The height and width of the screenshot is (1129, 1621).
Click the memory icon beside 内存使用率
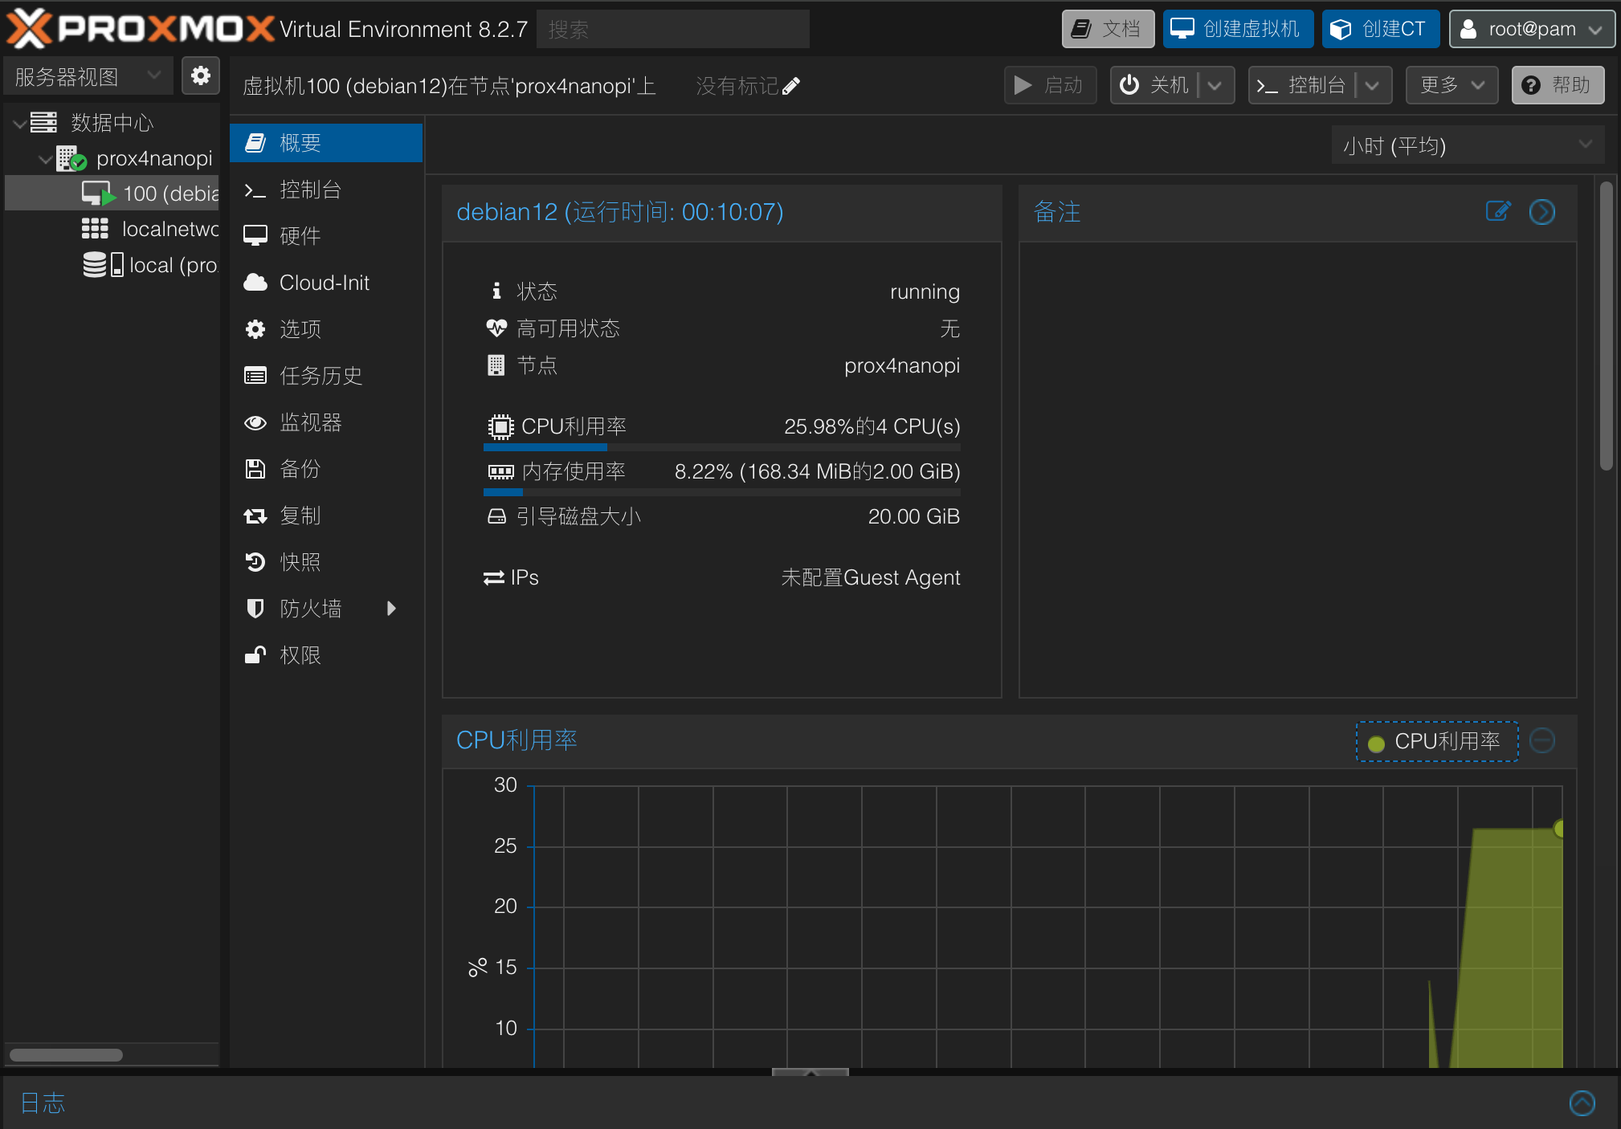(500, 471)
